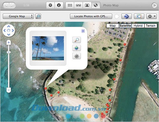Open in Google Maps G button
The width and height of the screenshot is (159, 122).
[x=139, y=16]
